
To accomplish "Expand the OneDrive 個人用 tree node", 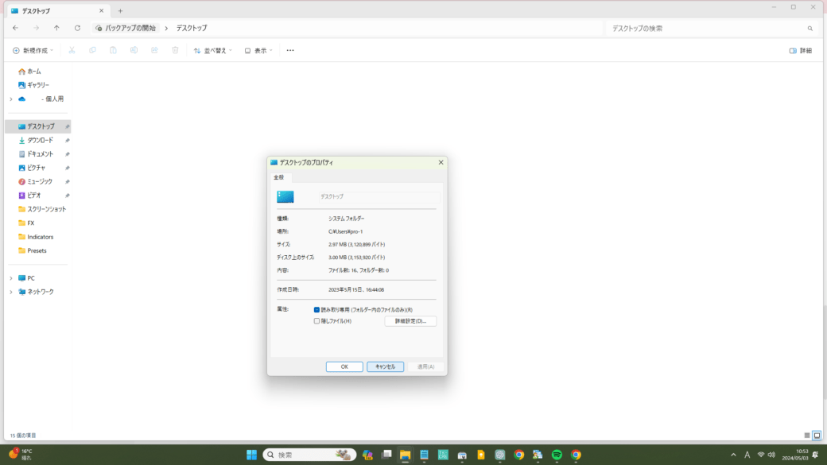I will 11,99.
